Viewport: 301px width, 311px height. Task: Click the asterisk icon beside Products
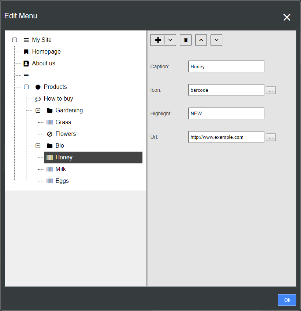click(x=38, y=87)
